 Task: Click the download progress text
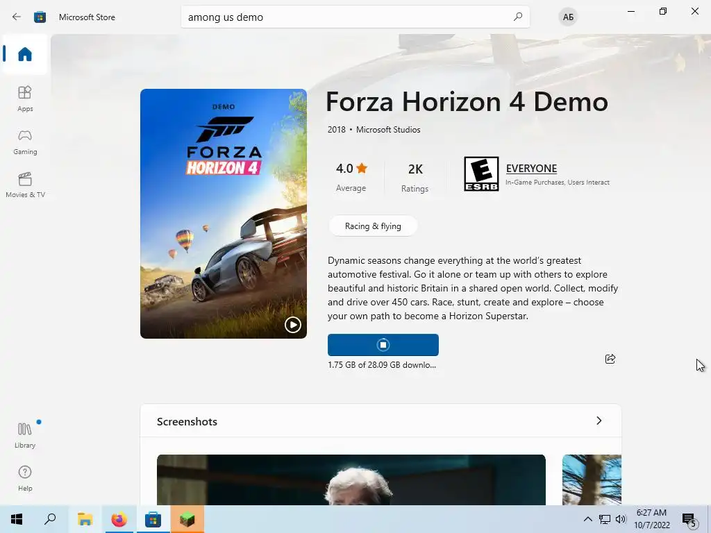[x=382, y=365]
